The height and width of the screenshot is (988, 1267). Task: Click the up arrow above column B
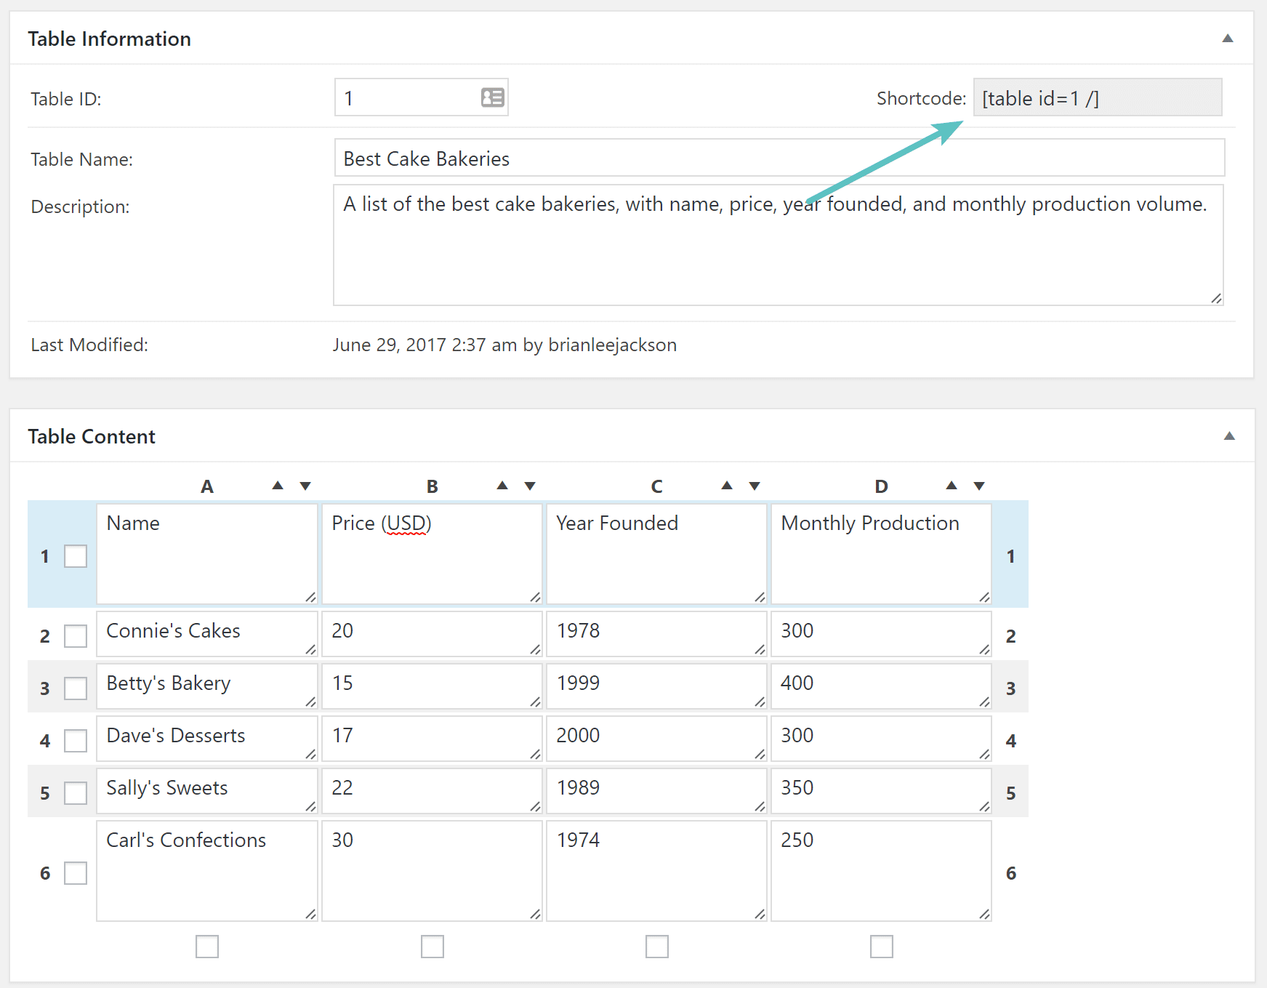coord(503,485)
